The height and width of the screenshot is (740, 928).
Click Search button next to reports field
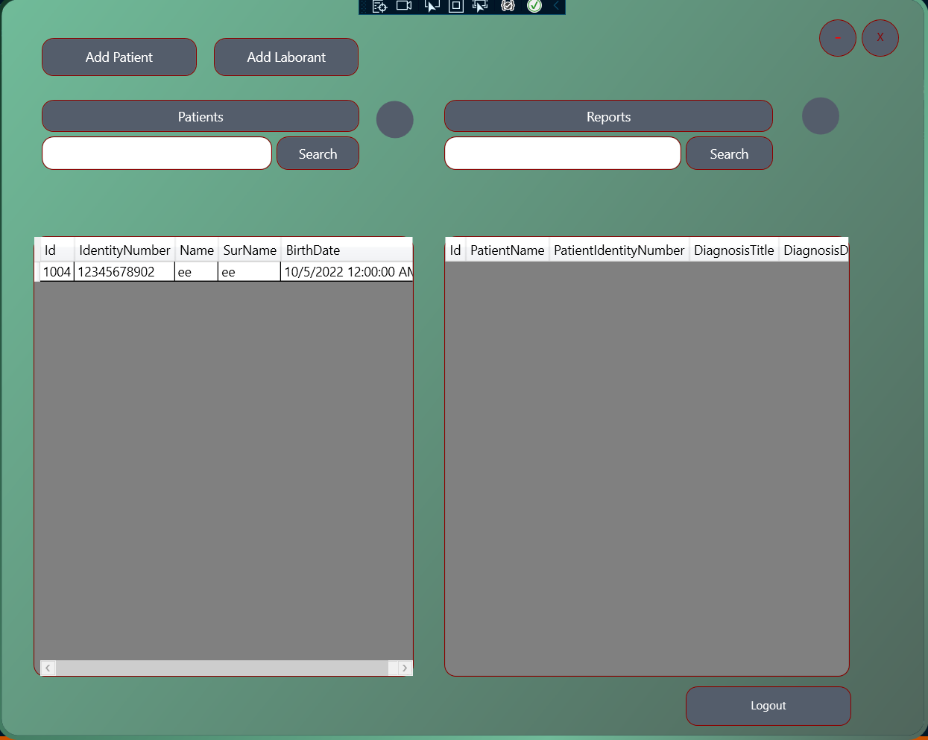click(x=729, y=154)
